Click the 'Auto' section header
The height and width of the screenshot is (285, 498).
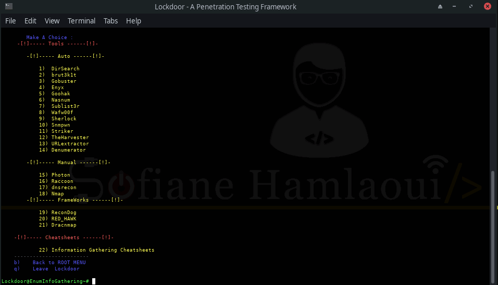click(66, 56)
